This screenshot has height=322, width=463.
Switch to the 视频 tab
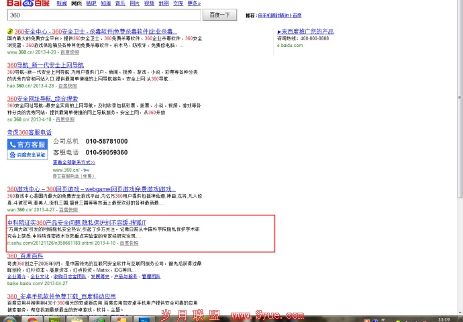coord(149,3)
